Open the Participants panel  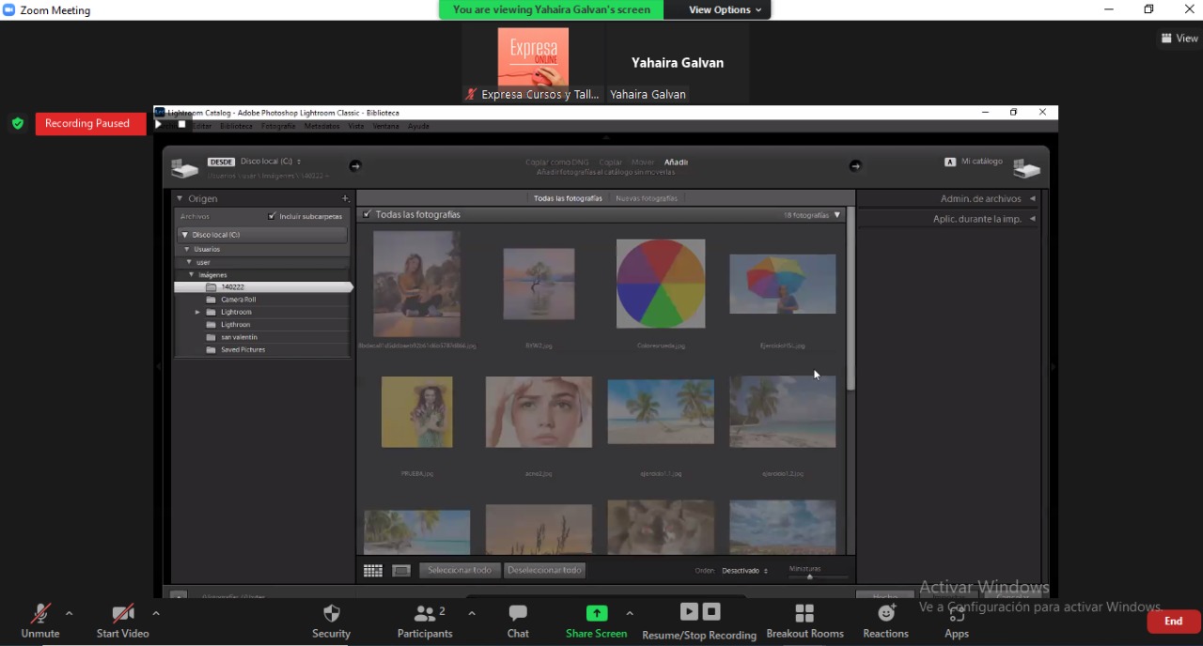[426, 621]
